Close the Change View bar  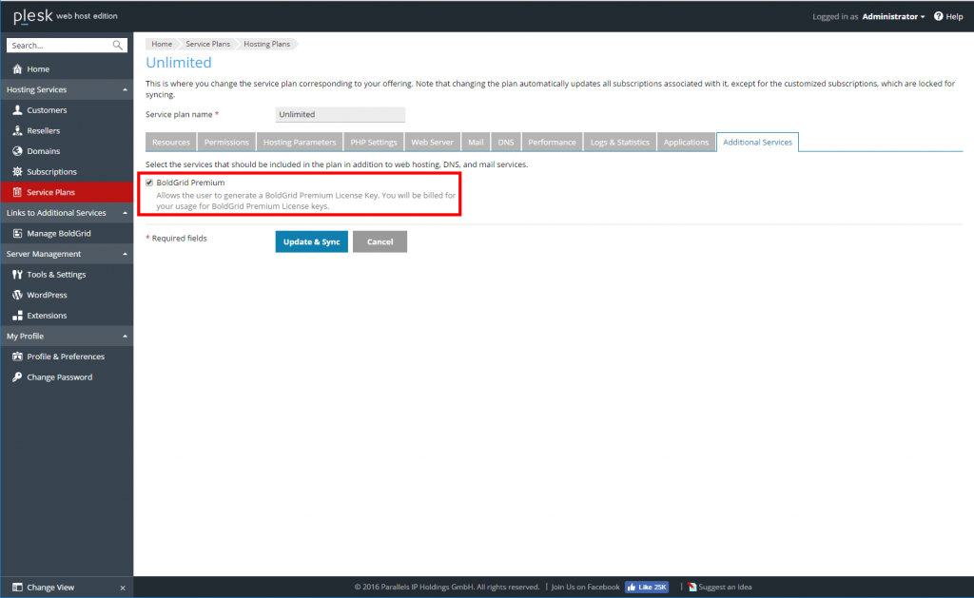click(x=123, y=588)
